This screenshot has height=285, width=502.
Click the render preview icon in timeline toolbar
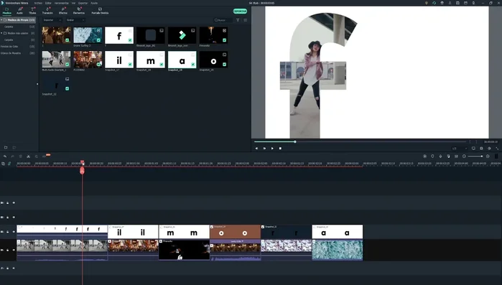[x=425, y=156]
